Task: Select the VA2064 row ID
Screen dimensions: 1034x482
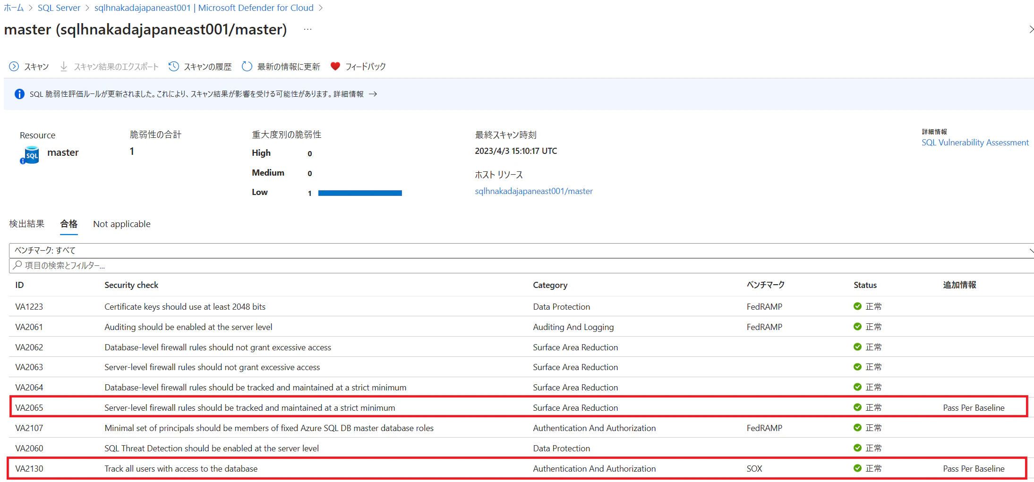Action: click(29, 388)
